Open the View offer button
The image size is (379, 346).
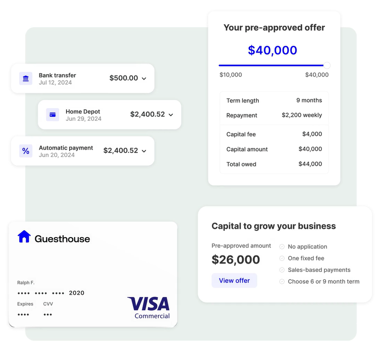[234, 281]
